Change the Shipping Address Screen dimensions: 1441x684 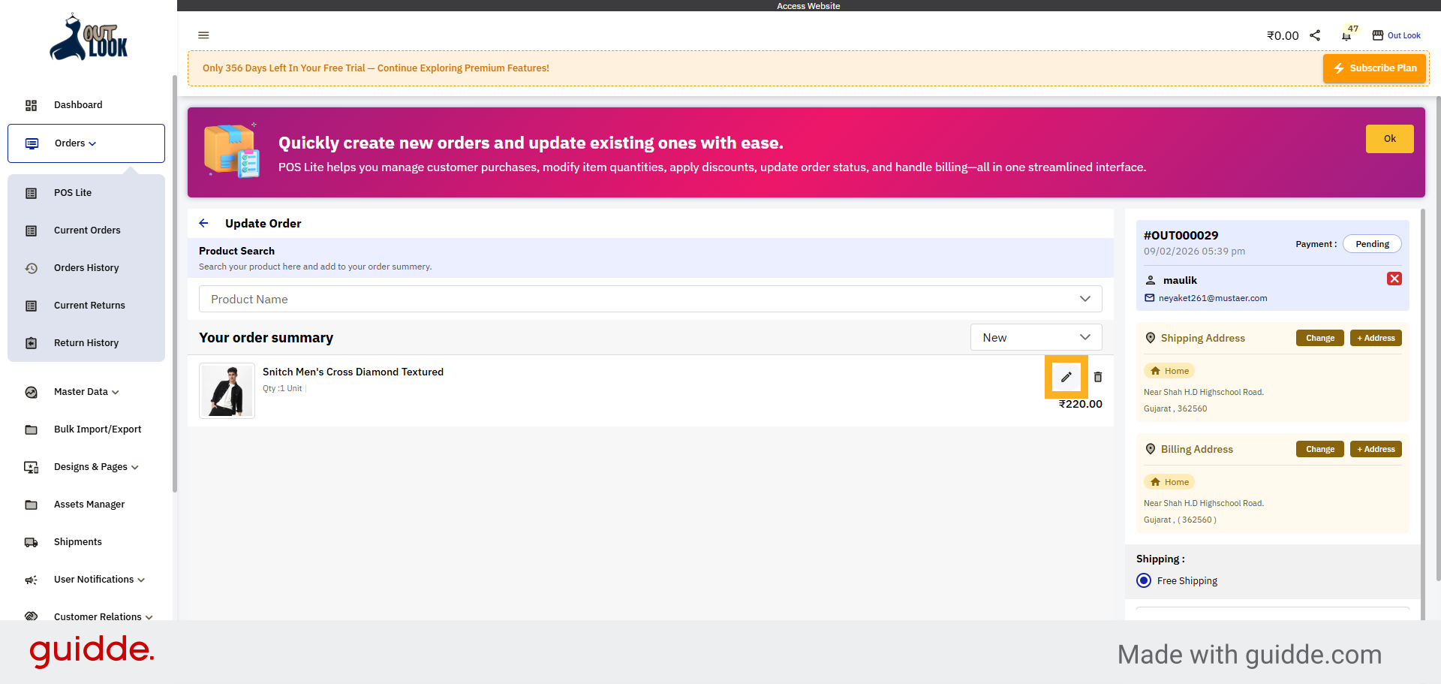pyautogui.click(x=1319, y=338)
